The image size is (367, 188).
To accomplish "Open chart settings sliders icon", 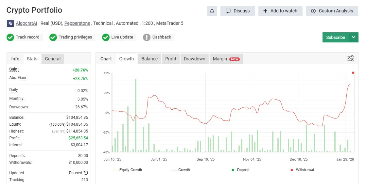I will [x=351, y=58].
